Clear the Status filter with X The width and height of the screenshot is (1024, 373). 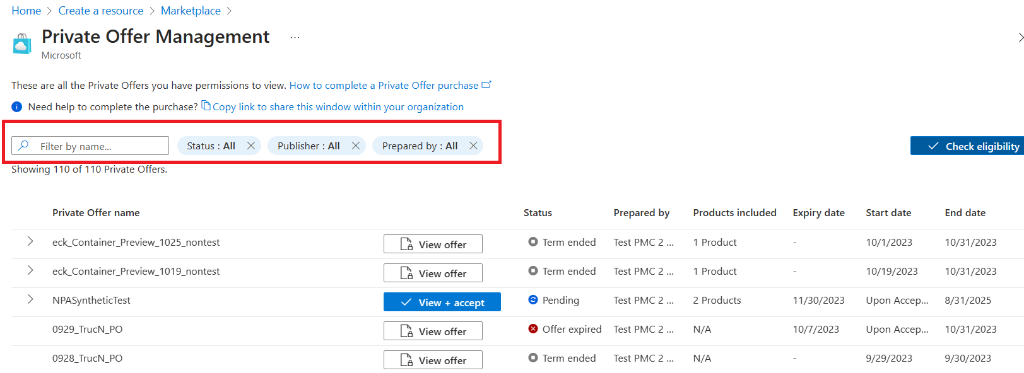click(x=251, y=146)
